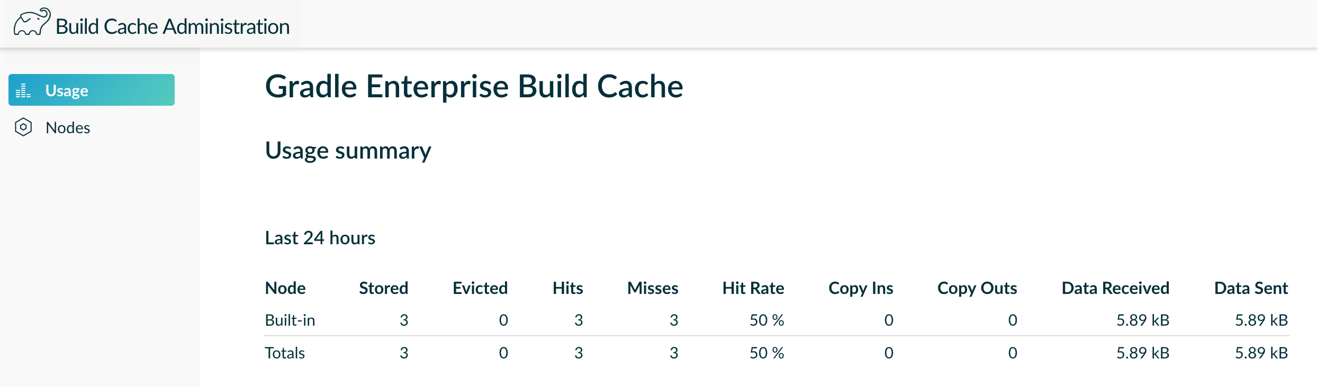Click the Data Received column header
1317x387 pixels.
coord(1115,288)
